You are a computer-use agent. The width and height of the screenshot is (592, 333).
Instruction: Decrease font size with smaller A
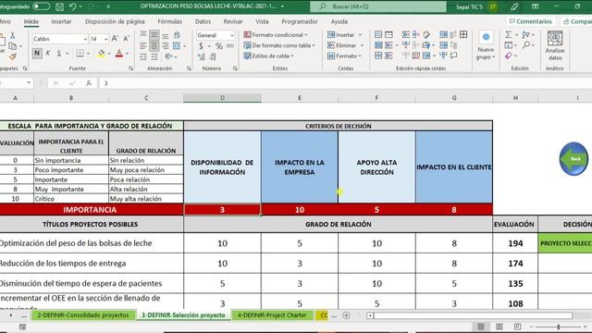[x=126, y=39]
